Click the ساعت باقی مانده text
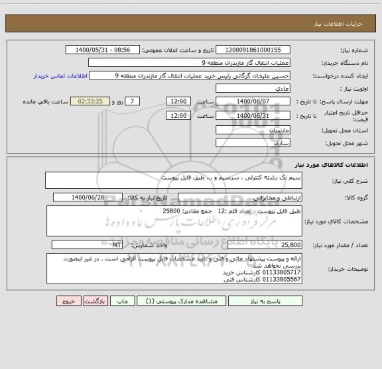 [46, 101]
